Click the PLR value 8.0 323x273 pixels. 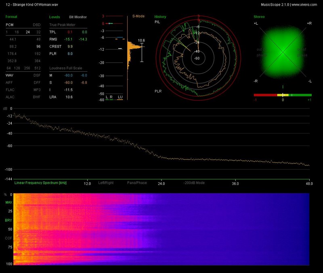pyautogui.click(x=70, y=54)
